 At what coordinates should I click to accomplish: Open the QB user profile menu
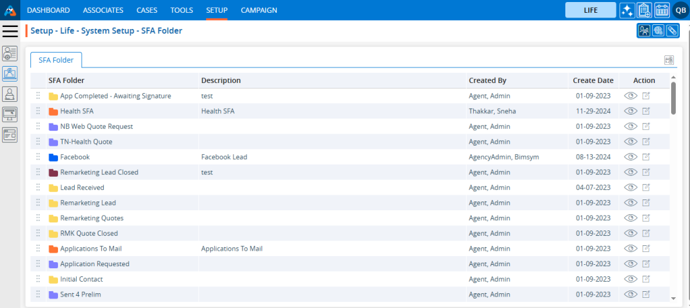[680, 10]
